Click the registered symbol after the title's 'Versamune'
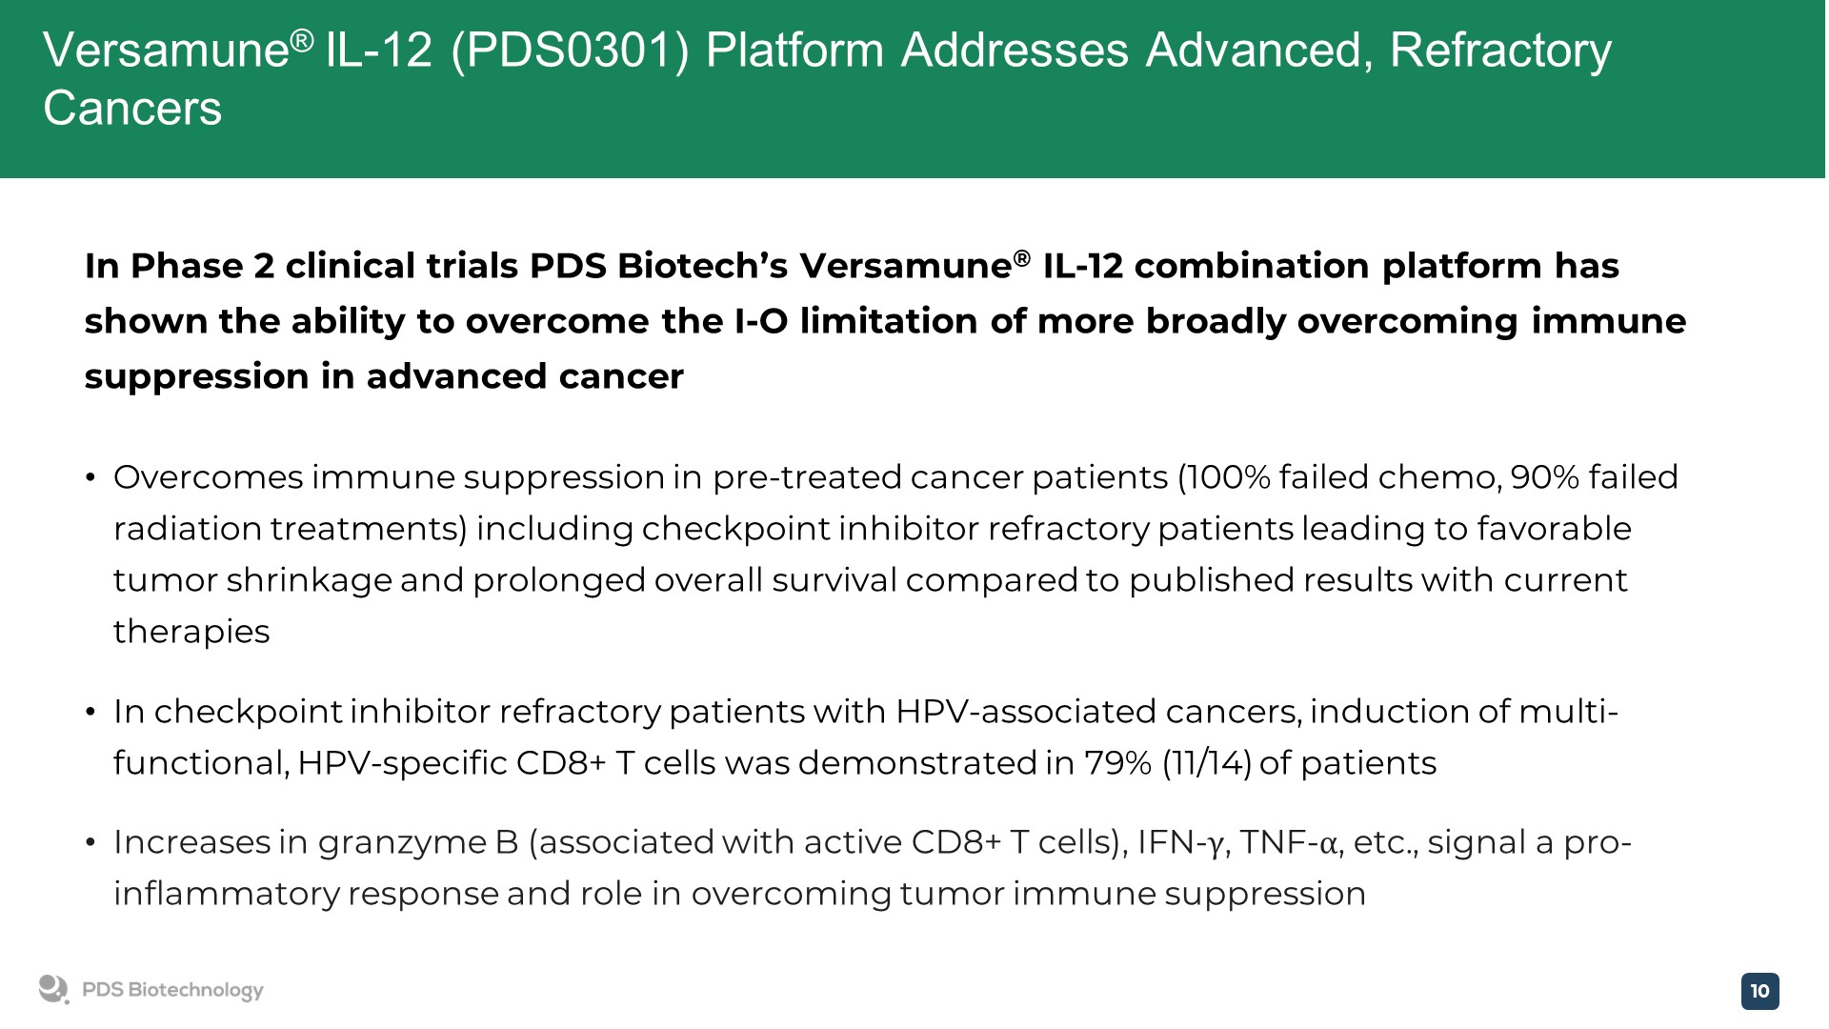The image size is (1829, 1029). pyautogui.click(x=301, y=40)
